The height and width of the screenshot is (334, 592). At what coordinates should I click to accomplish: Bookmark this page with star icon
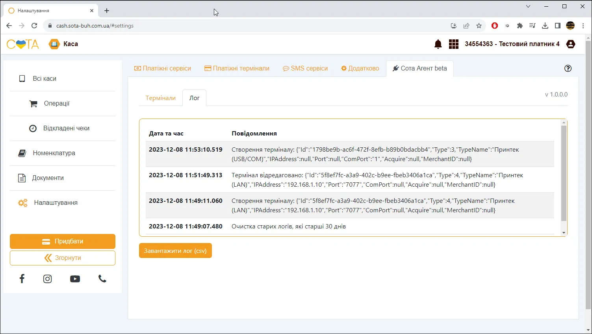tap(479, 26)
